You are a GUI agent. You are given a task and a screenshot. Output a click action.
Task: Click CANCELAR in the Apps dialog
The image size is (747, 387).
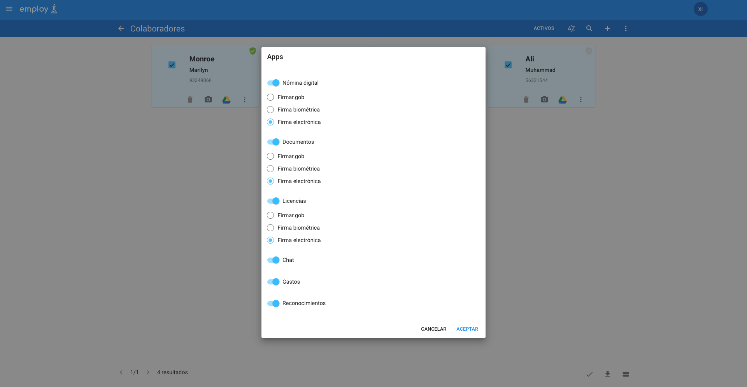click(x=433, y=329)
